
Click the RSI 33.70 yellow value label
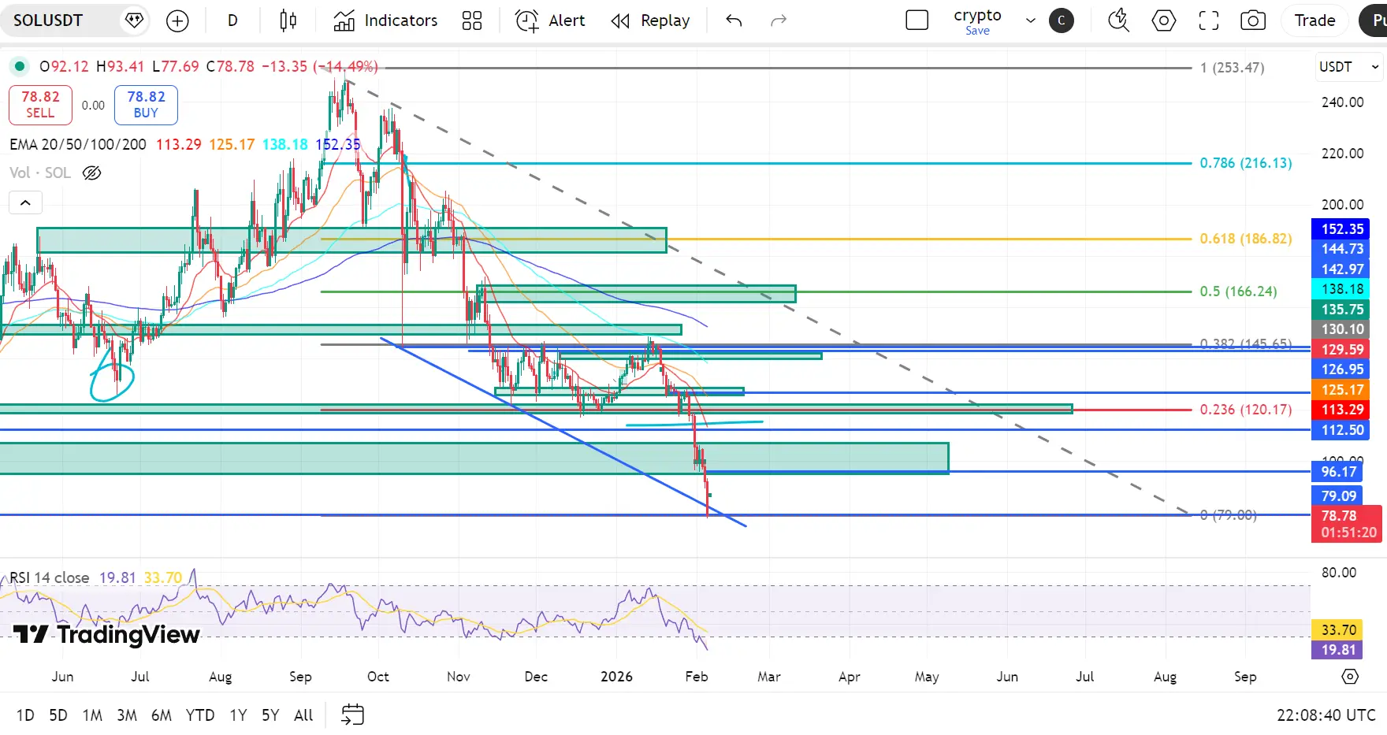[x=1339, y=630]
